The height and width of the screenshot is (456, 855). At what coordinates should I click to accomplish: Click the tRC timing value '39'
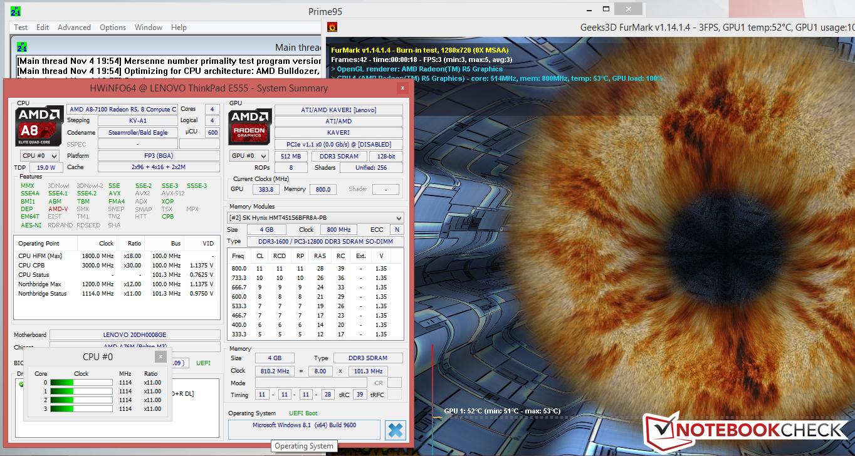[360, 395]
